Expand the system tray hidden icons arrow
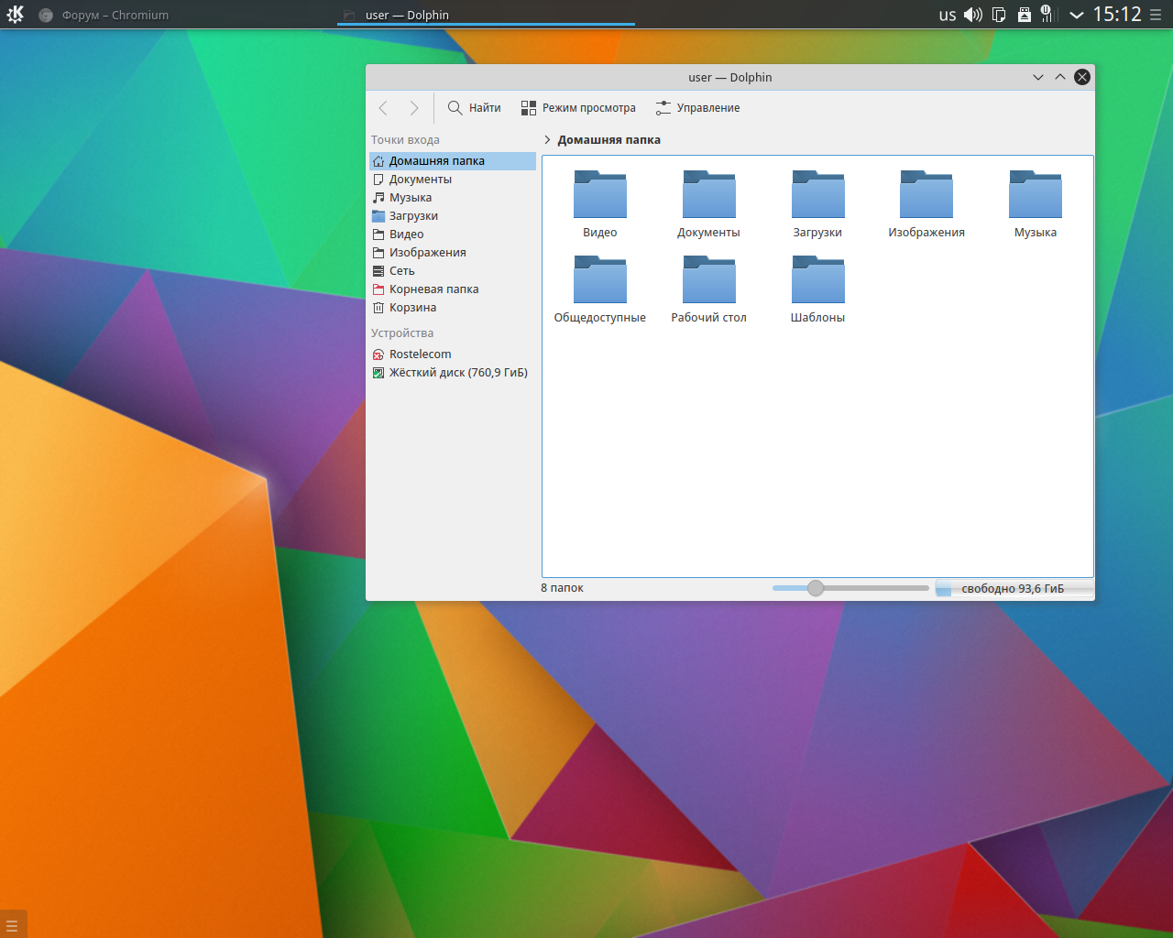 coord(1077,15)
